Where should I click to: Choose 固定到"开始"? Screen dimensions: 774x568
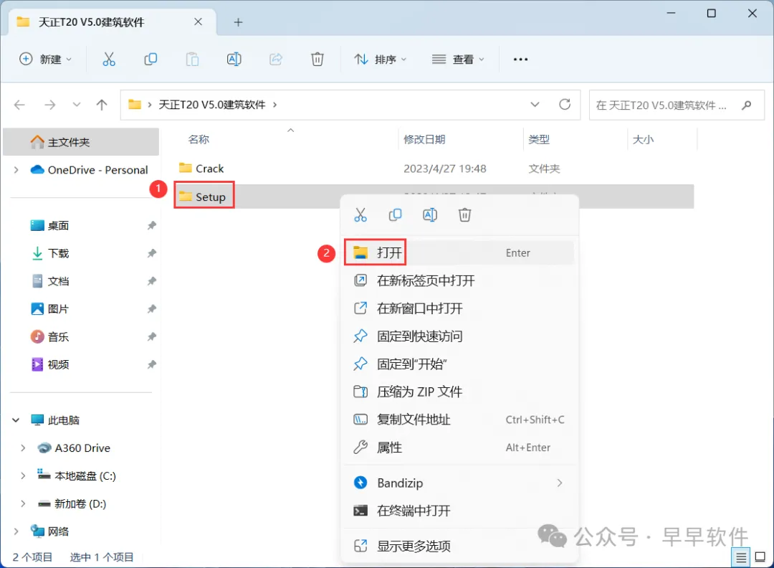[x=459, y=364]
